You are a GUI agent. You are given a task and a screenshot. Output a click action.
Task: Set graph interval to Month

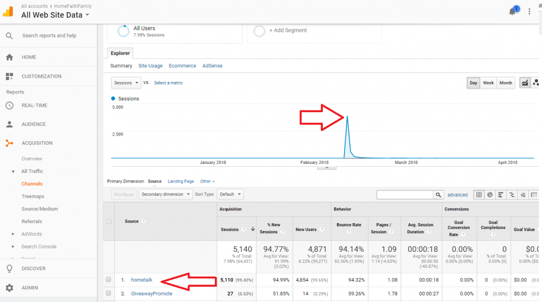point(505,83)
